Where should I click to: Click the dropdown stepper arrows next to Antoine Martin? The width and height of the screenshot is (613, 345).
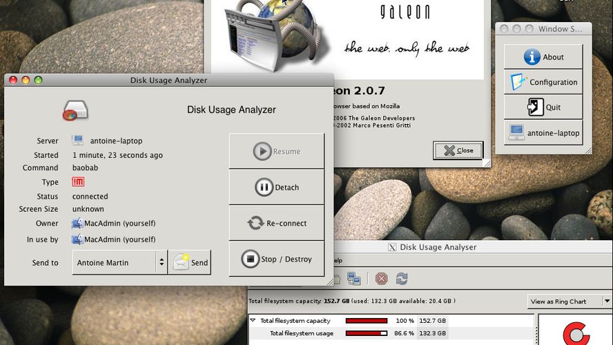coord(162,263)
